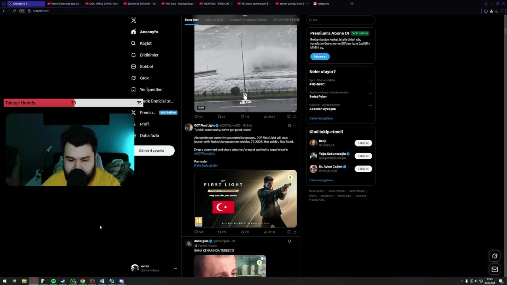Image resolution: width=507 pixels, height=285 pixels.
Task: Reply to the storm video post
Action: click(198, 117)
